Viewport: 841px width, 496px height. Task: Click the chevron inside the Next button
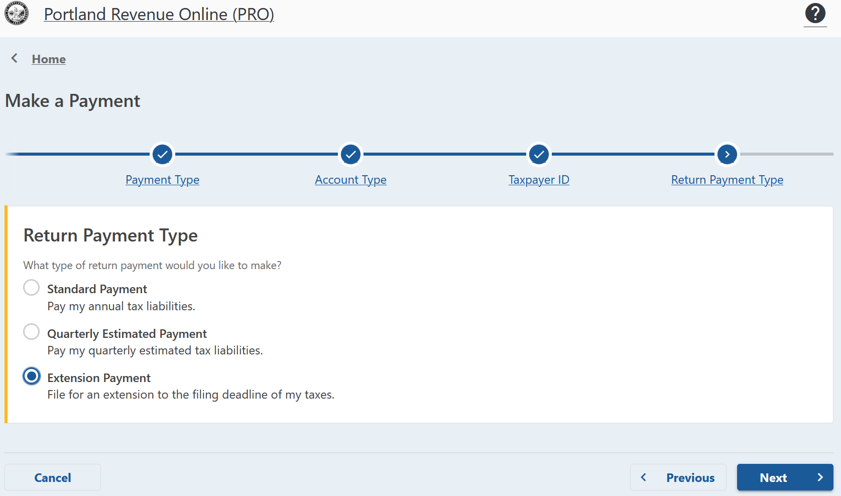820,477
